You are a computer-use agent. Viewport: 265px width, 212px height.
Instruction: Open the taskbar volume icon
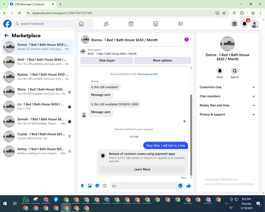click(232, 208)
